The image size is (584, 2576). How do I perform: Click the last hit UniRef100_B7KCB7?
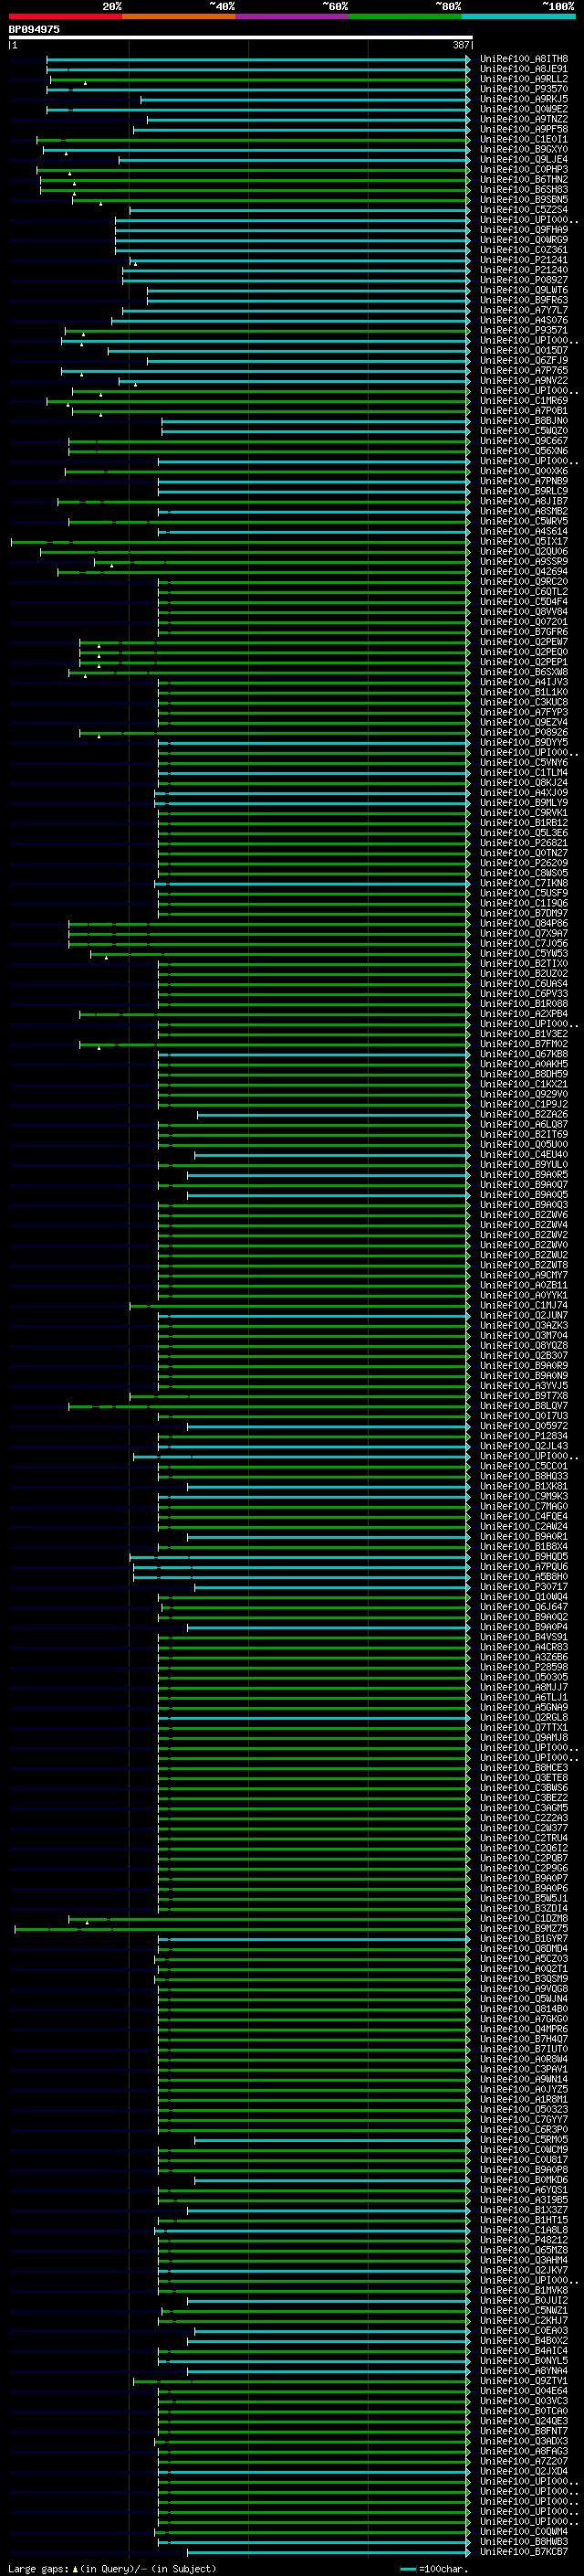click(523, 2551)
